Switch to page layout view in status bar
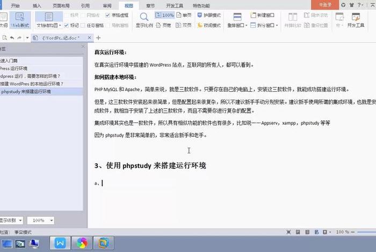 tap(298, 232)
